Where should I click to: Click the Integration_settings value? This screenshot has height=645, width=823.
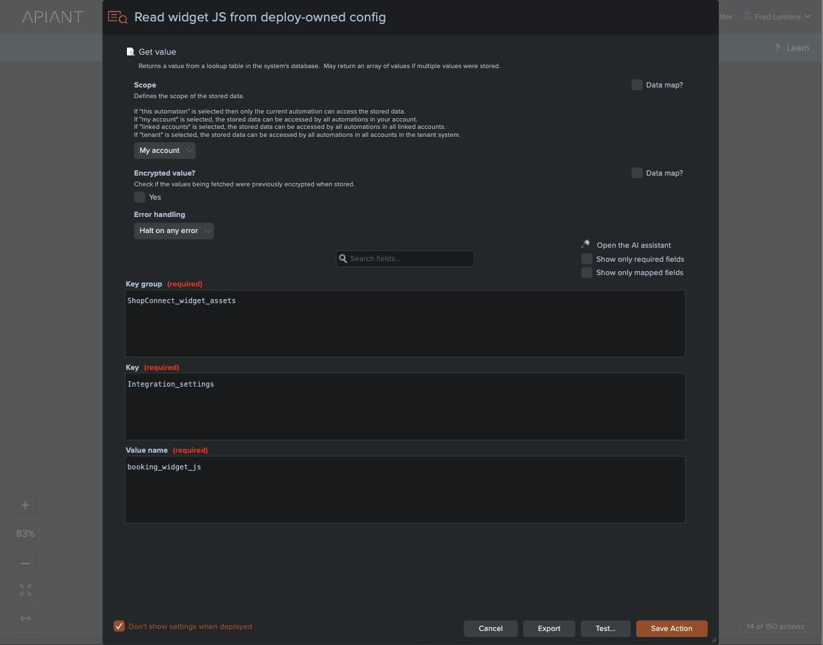170,384
